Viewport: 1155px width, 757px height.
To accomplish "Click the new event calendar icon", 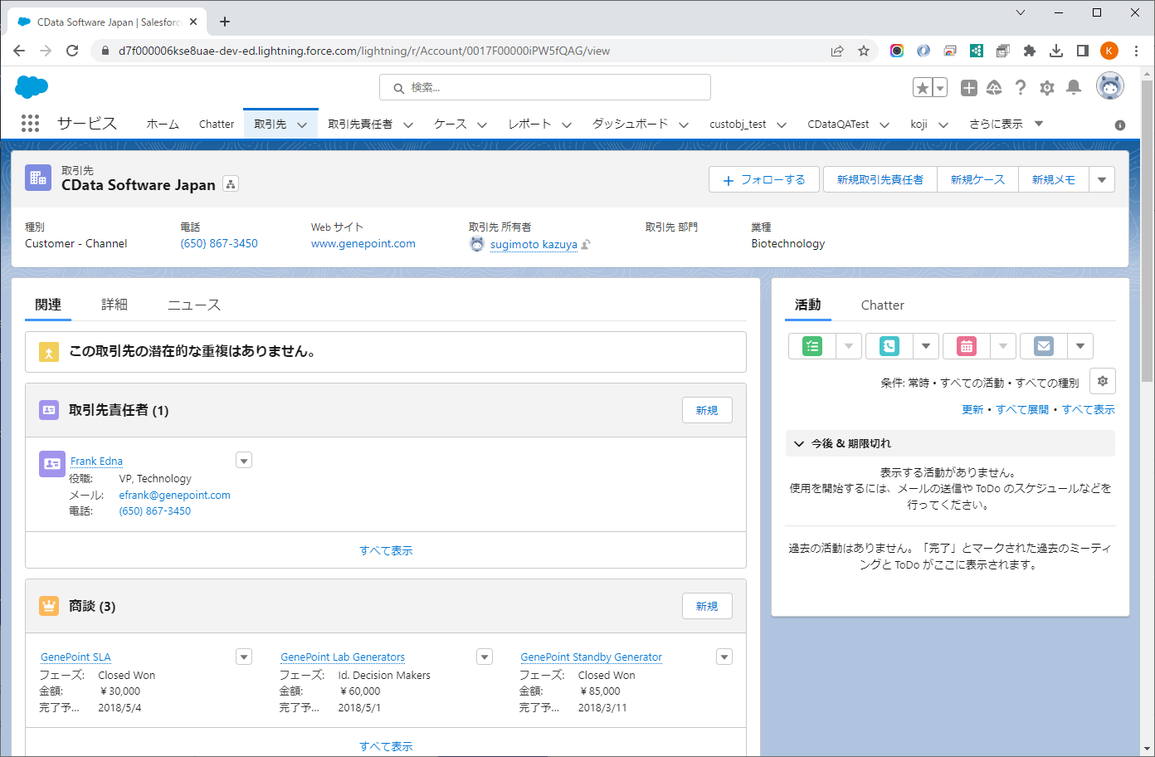I will tap(967, 346).
